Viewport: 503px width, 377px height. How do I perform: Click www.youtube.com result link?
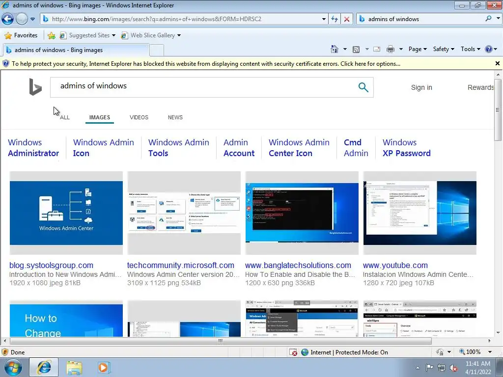pos(395,266)
